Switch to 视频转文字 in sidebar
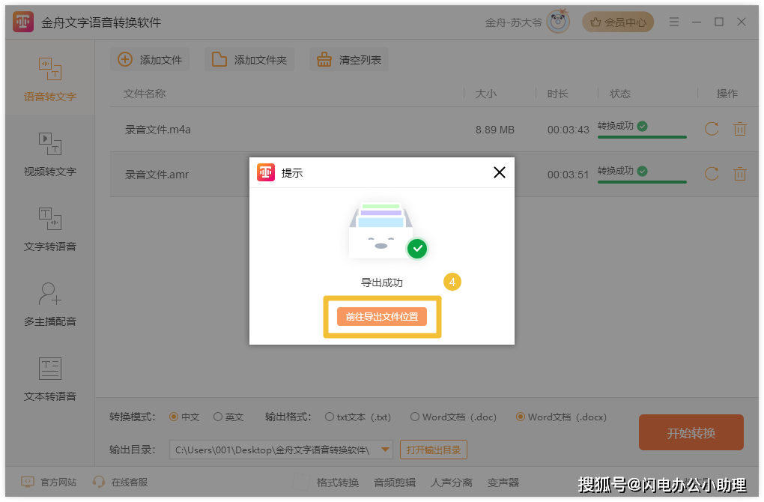Image resolution: width=764 pixels, height=502 pixels. [x=49, y=154]
